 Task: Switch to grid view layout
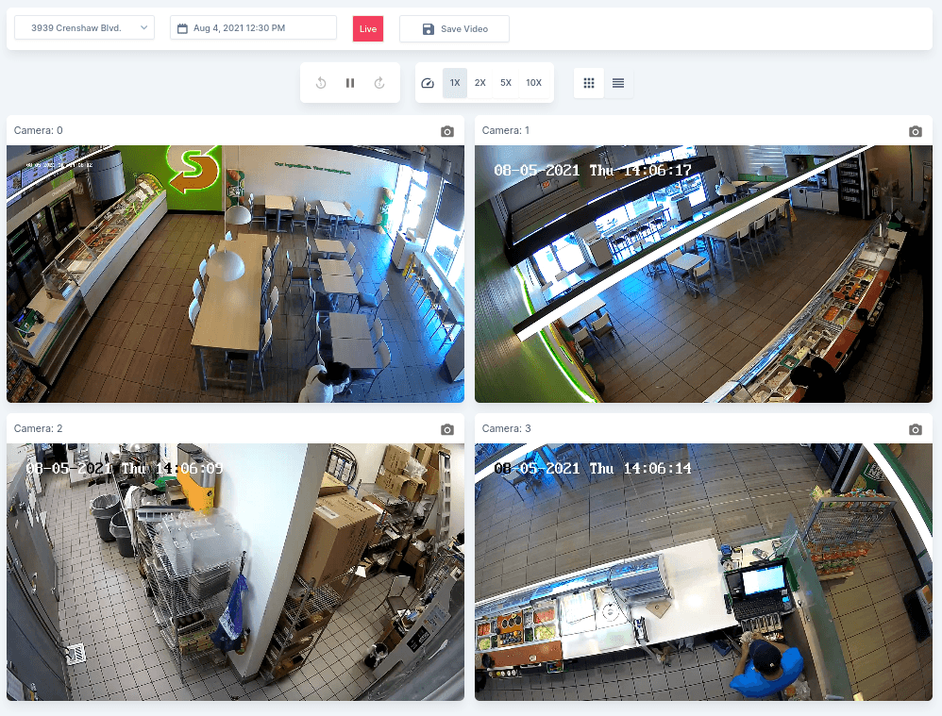589,83
